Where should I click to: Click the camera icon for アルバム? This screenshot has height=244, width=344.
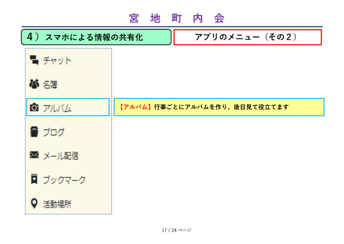[34, 107]
